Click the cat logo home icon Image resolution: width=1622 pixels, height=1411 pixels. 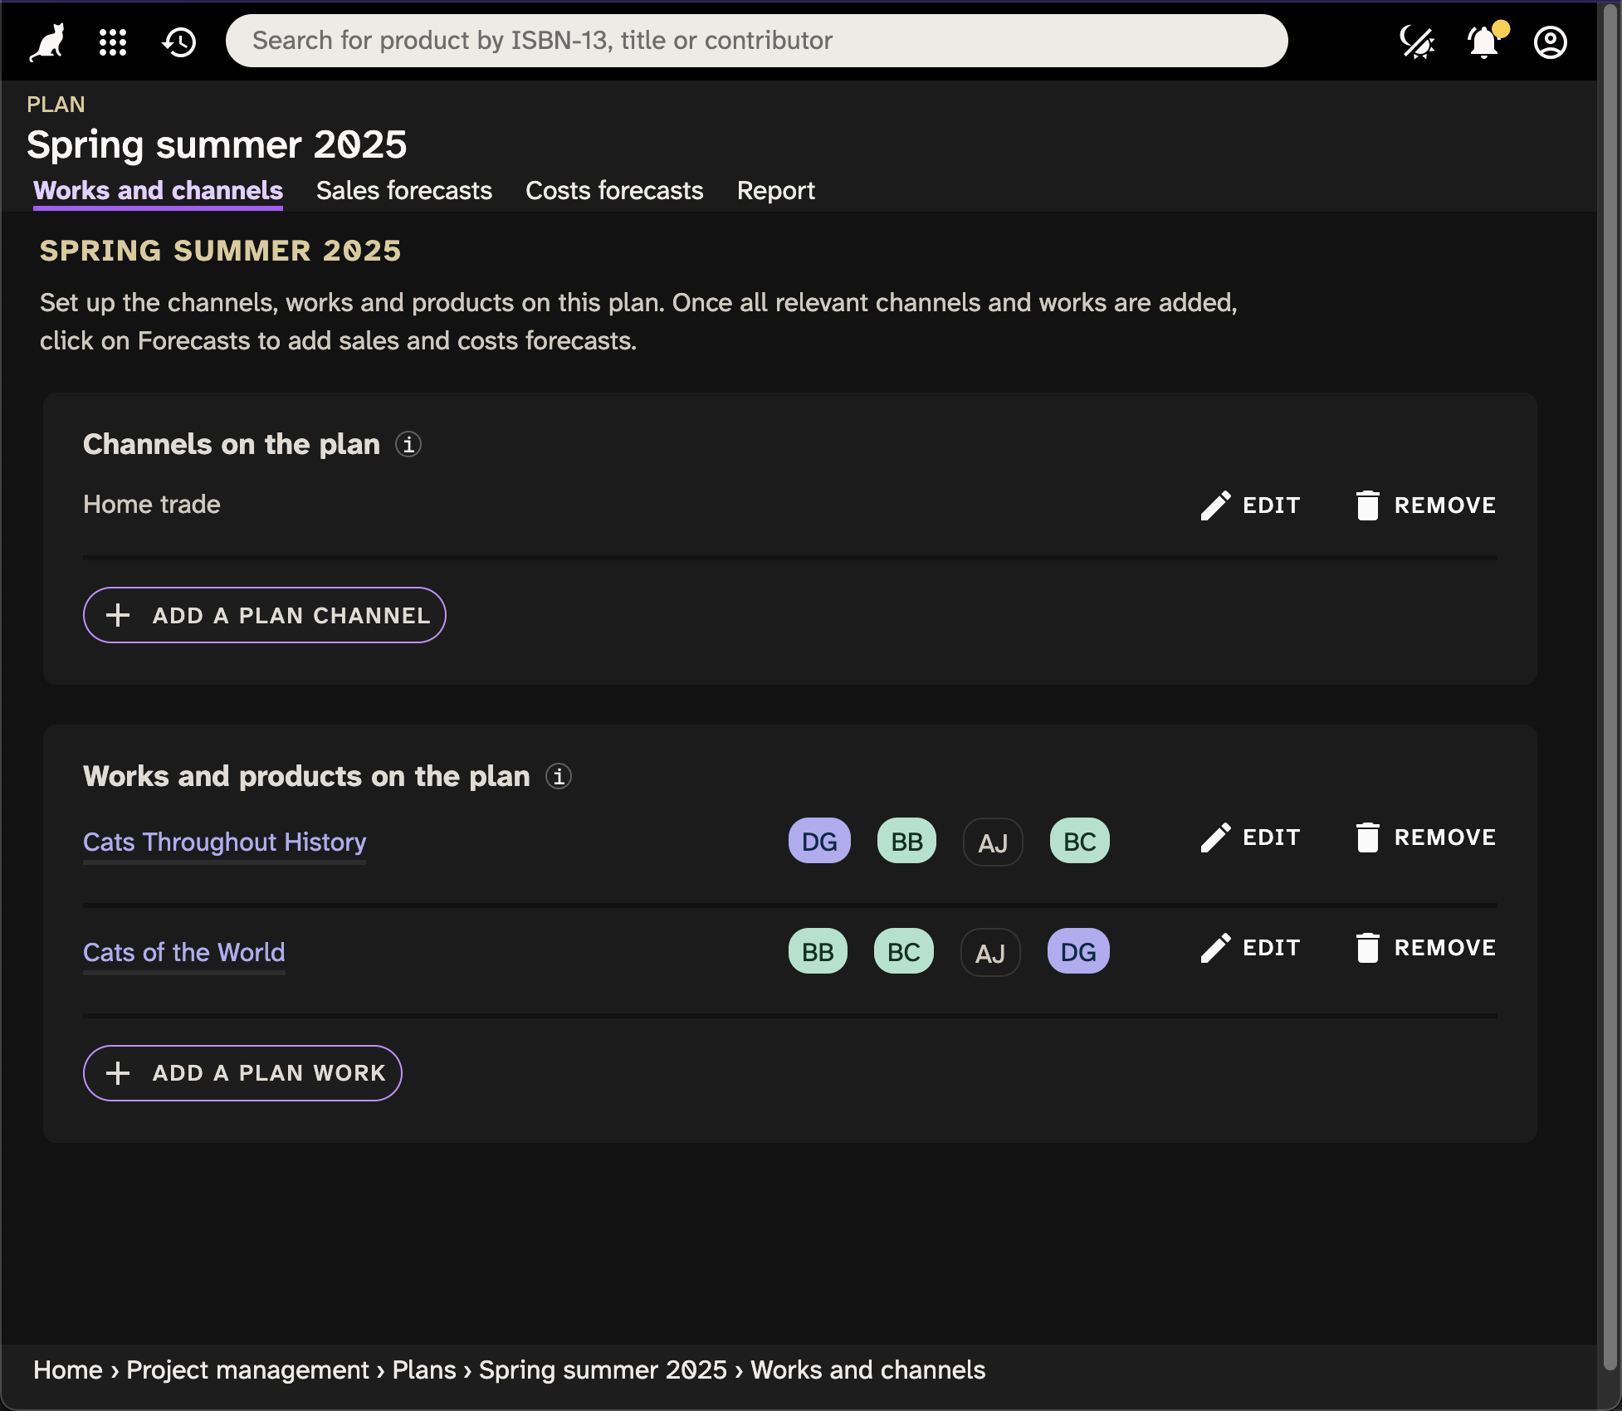click(48, 41)
